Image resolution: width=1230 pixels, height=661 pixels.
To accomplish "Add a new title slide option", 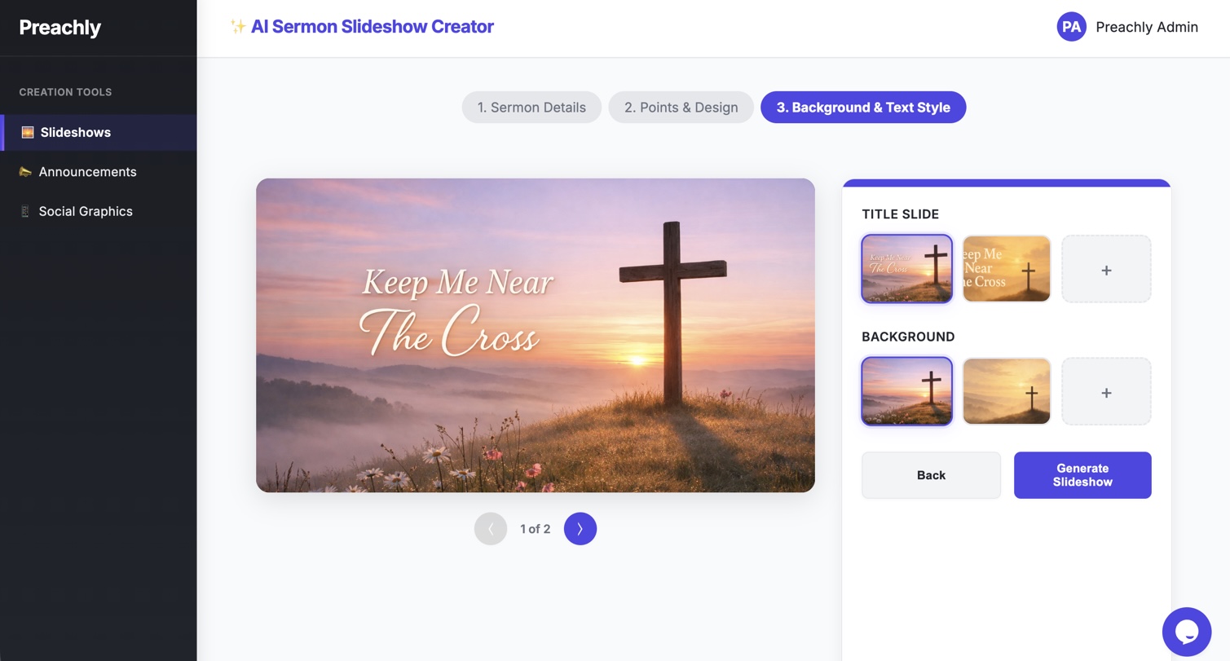I will 1106,270.
